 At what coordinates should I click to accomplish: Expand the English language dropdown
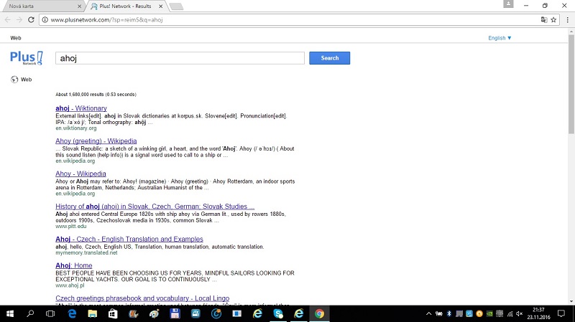pyautogui.click(x=500, y=38)
